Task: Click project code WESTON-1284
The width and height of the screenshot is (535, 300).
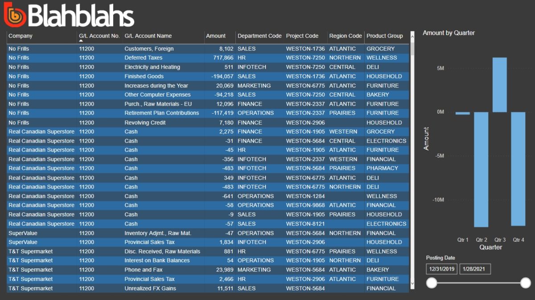Action: tap(305, 196)
